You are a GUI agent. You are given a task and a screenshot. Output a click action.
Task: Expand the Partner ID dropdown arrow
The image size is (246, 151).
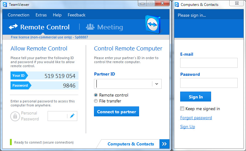tap(157, 84)
